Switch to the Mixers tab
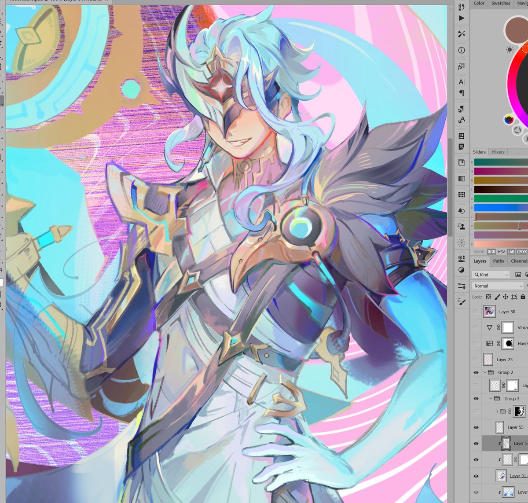 498,152
